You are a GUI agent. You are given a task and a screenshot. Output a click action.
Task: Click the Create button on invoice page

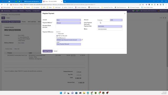click(x=8, y=18)
